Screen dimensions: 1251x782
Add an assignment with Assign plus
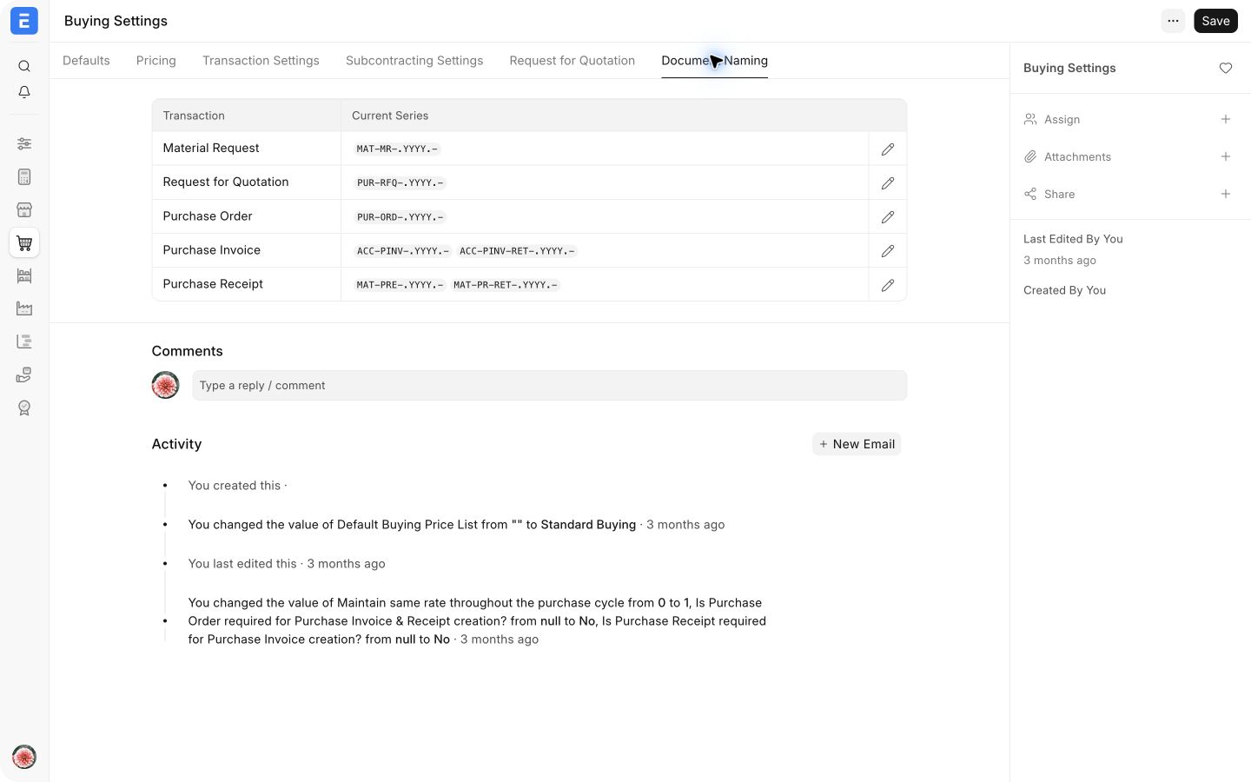[x=1226, y=119]
